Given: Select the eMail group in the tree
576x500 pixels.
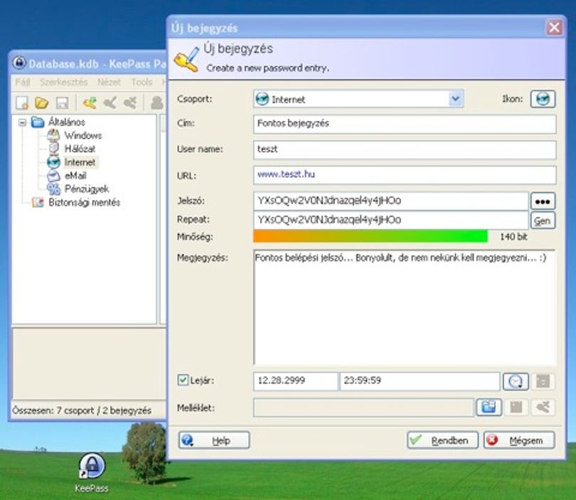Looking at the screenshot, I should pos(75,176).
